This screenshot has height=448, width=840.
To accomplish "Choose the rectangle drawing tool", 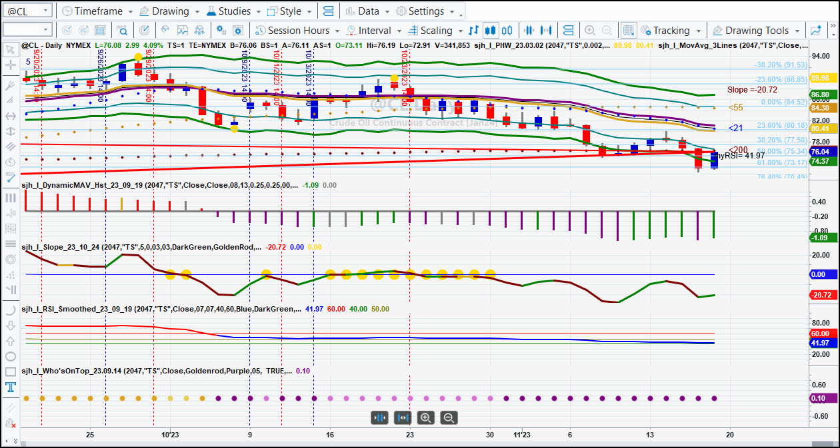I will click(x=10, y=371).
